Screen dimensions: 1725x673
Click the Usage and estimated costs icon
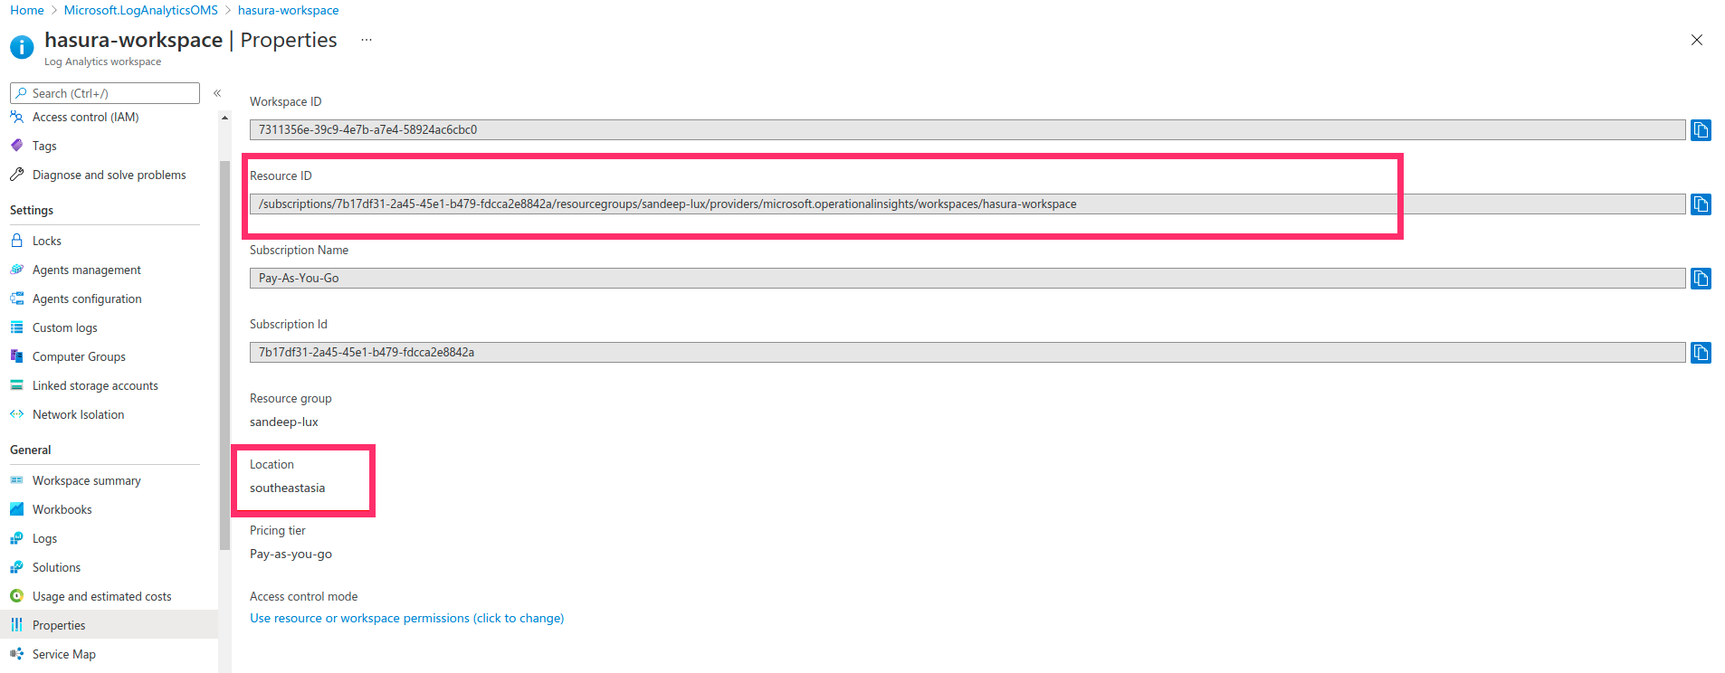[x=16, y=596]
